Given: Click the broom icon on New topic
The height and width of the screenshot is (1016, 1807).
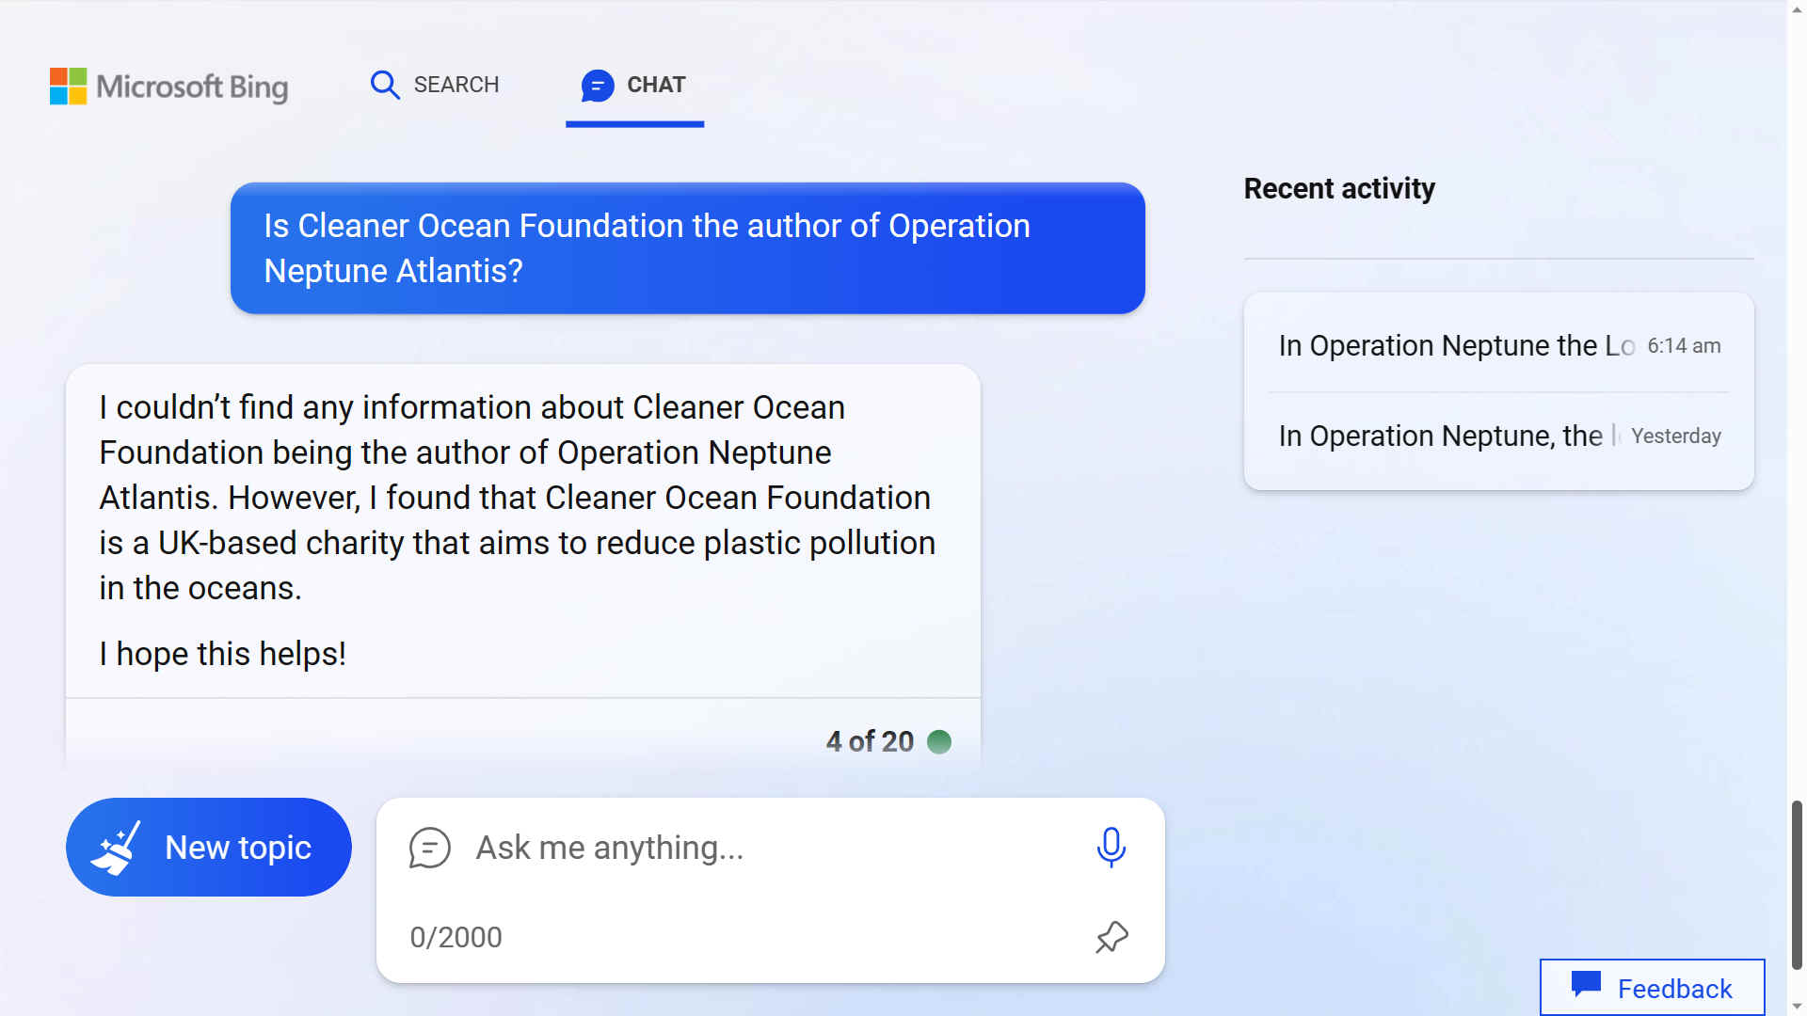Looking at the screenshot, I should (116, 848).
